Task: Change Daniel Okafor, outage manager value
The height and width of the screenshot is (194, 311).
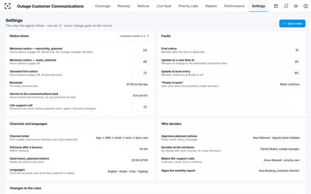Action: tap(280, 149)
